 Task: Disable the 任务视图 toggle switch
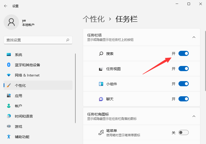coord(184,69)
